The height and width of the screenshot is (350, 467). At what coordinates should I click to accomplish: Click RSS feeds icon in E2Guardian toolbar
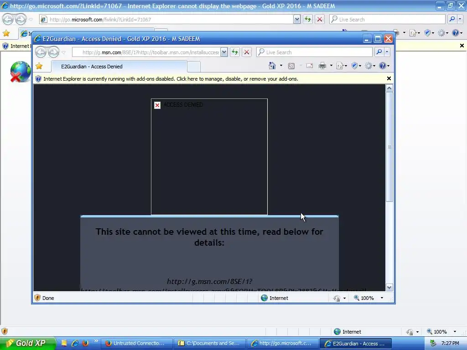tap(291, 66)
